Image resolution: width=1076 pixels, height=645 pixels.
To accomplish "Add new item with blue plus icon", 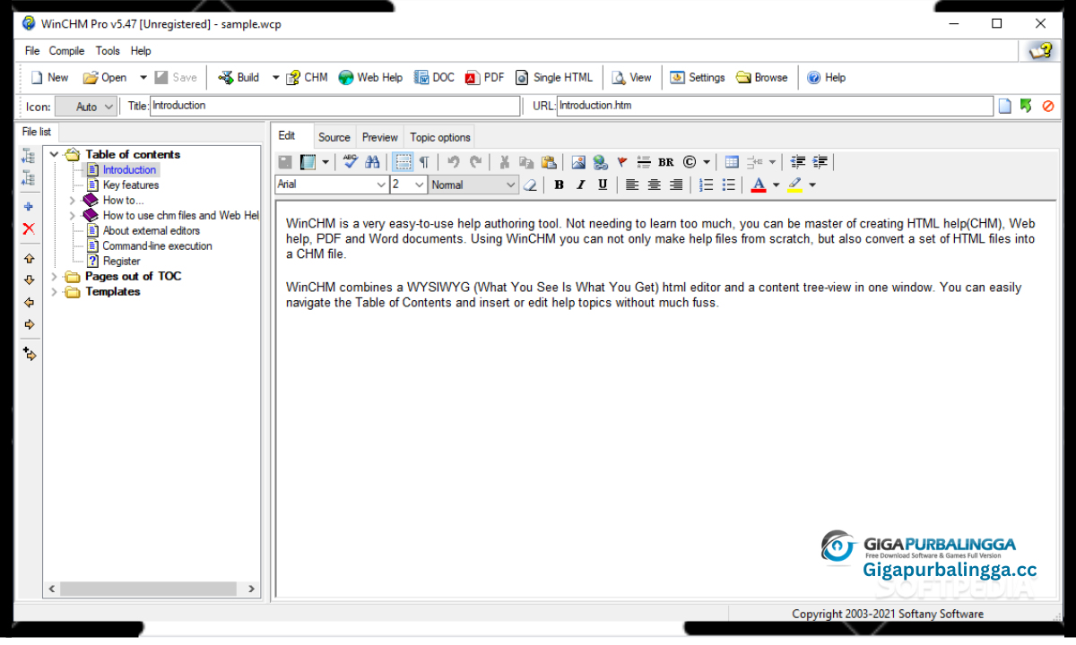I will point(29,206).
